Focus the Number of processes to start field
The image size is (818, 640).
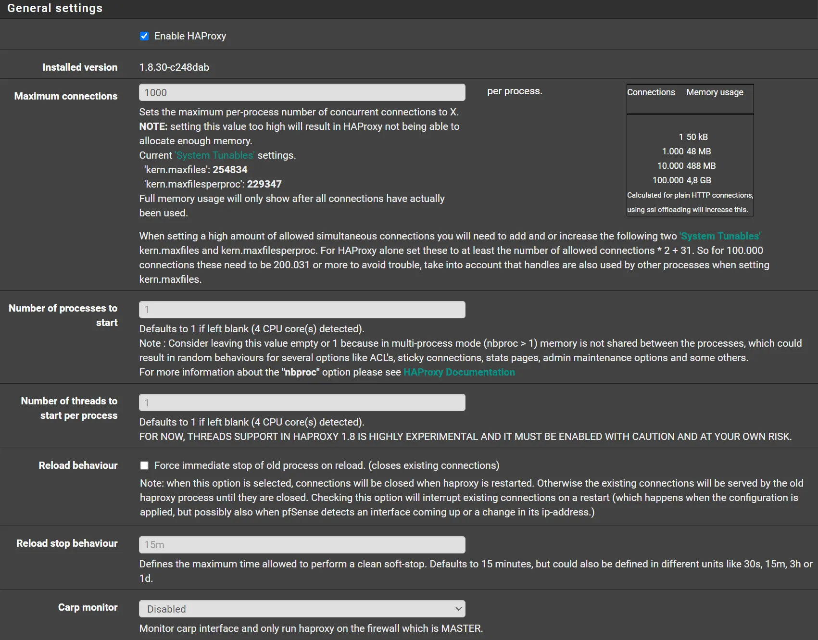(302, 310)
